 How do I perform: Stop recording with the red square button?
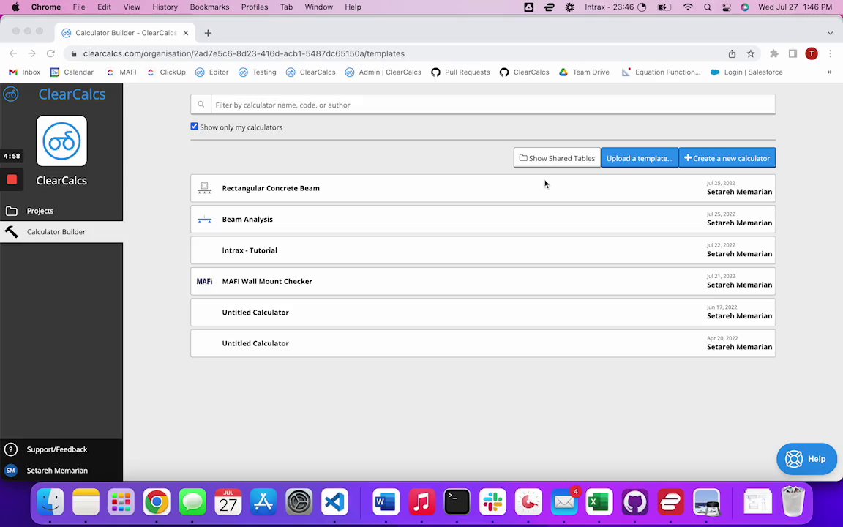[x=12, y=179]
